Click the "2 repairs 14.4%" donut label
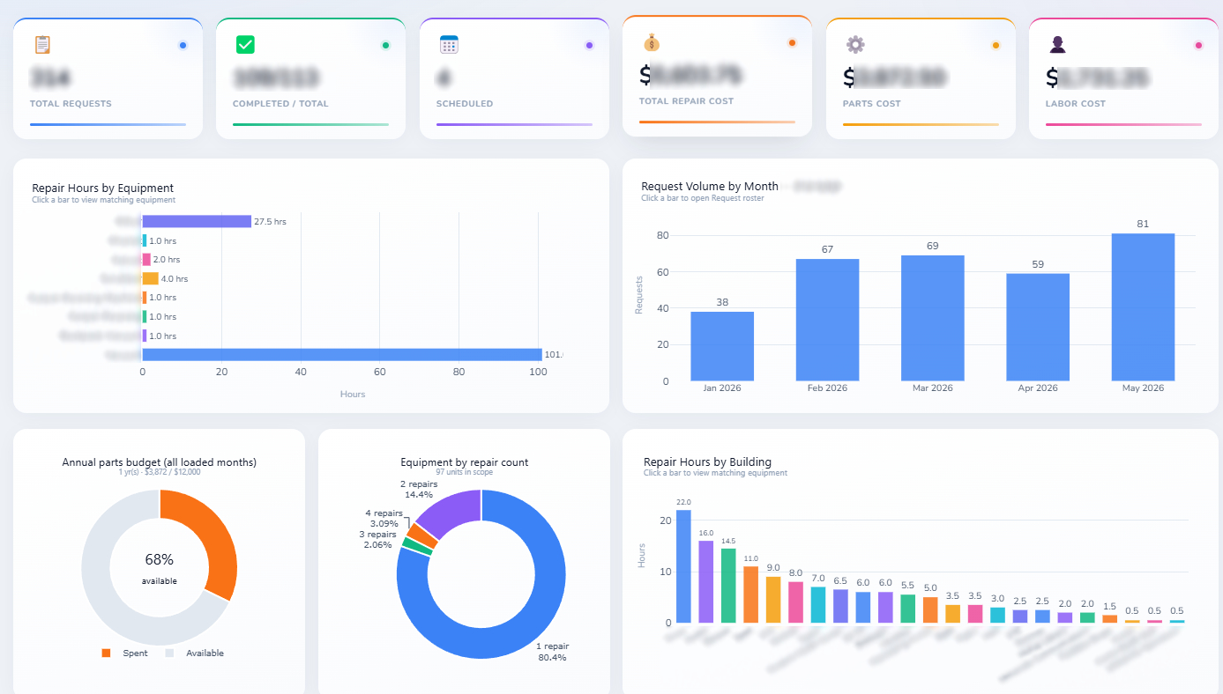Screen dimensions: 1223x694 pyautogui.click(x=417, y=489)
